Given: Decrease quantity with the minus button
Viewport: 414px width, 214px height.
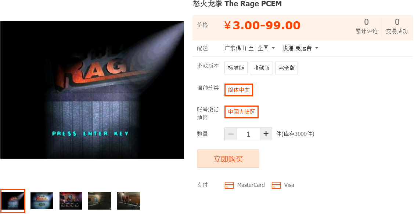Looking at the screenshot, I should [231, 134].
